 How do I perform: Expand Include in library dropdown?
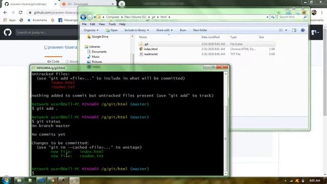click(x=136, y=30)
